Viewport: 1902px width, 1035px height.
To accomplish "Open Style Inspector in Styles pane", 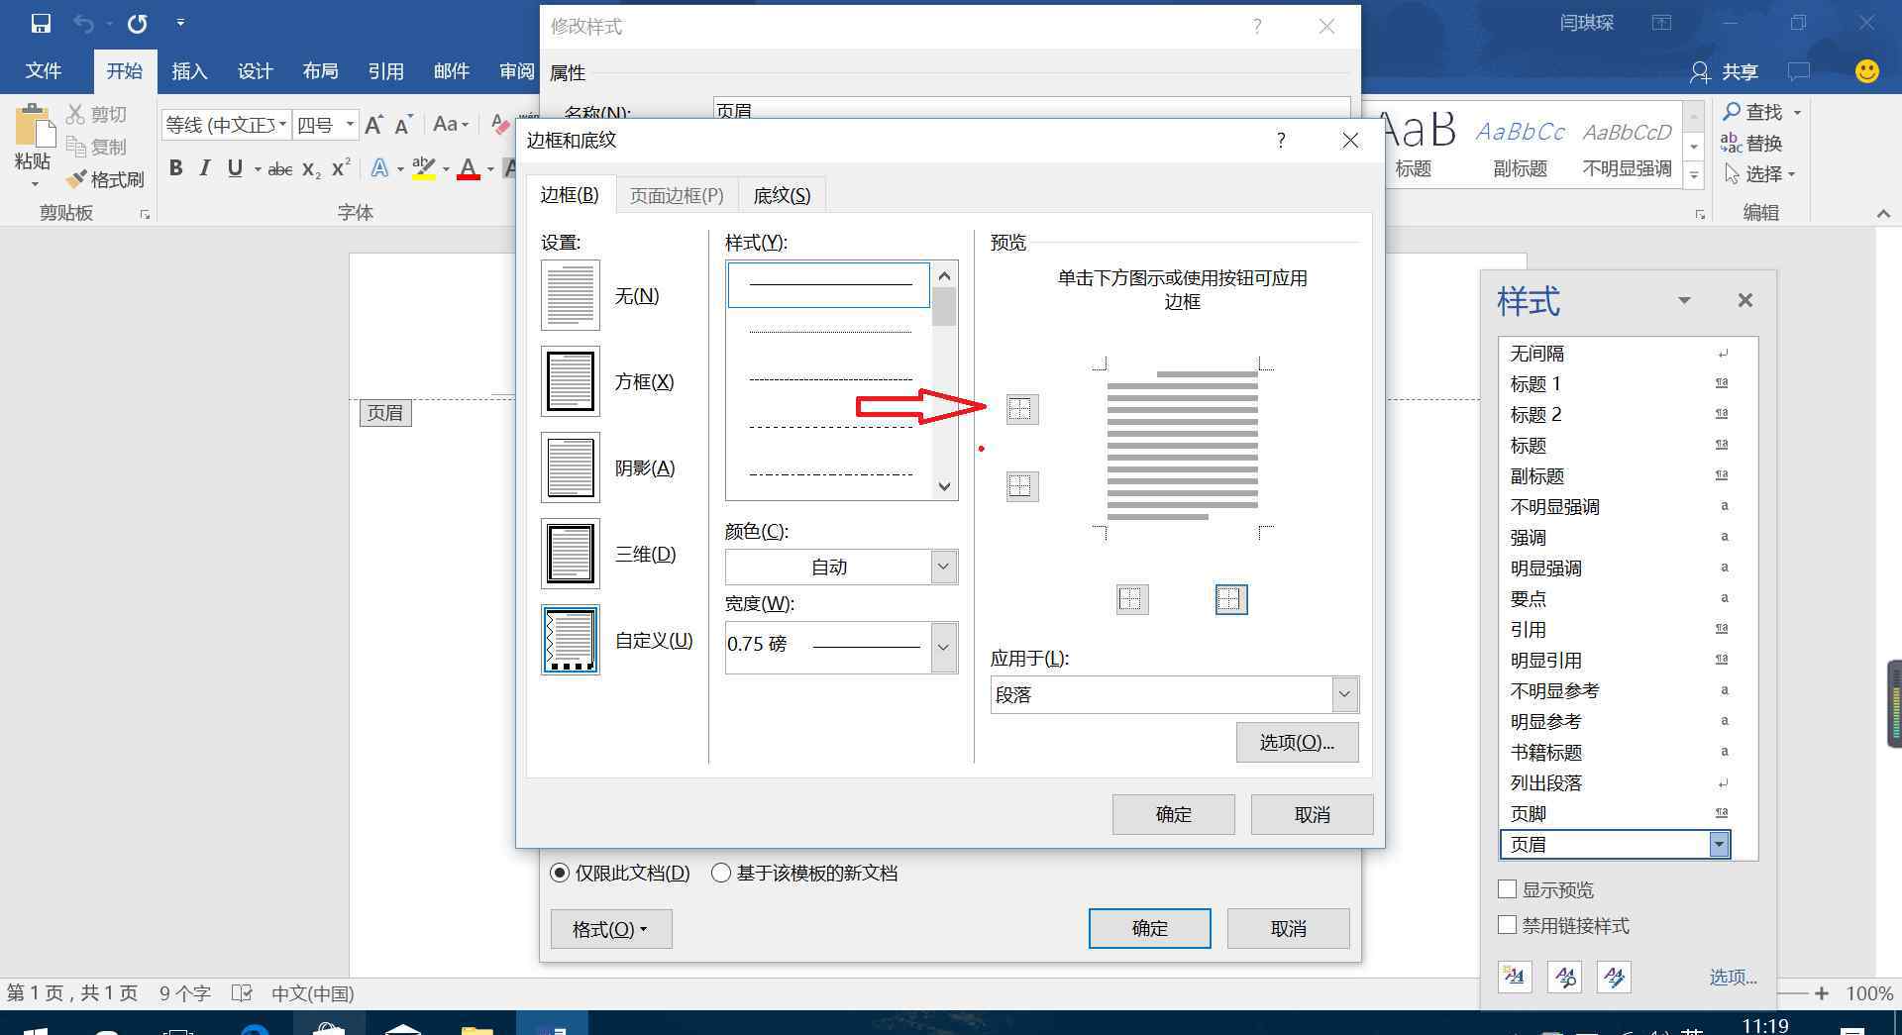I will tap(1564, 977).
